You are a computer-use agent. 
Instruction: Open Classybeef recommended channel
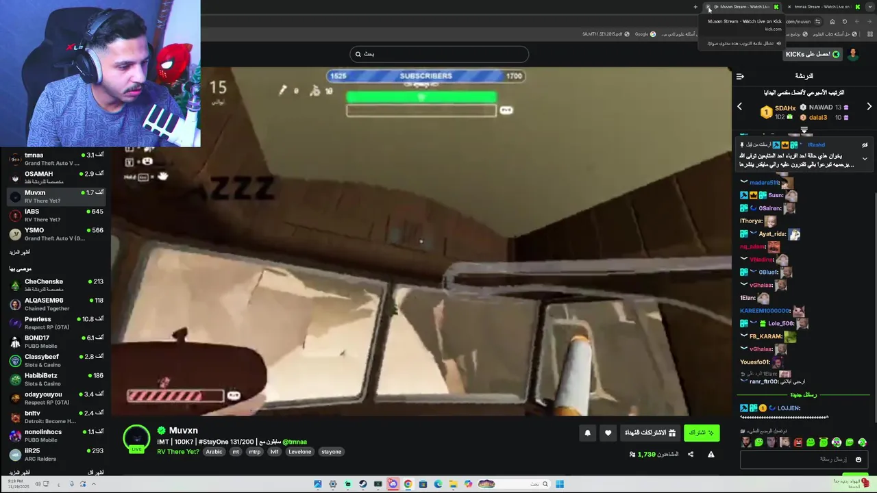55,361
